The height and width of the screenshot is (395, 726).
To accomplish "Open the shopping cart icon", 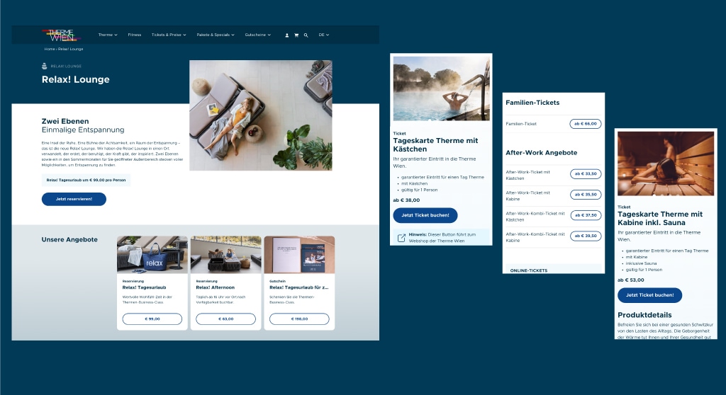I will [x=296, y=35].
